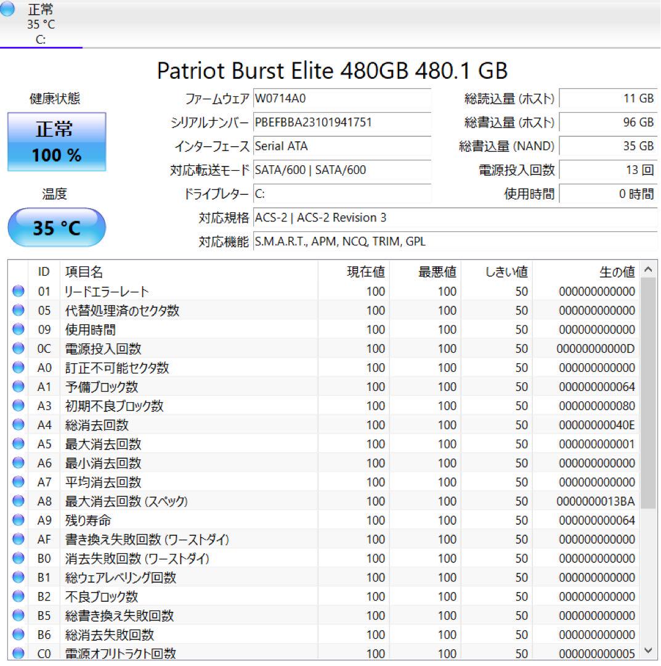Select the リードエラーレート attribute name
Viewport: 661px width, 666px height.
107,291
